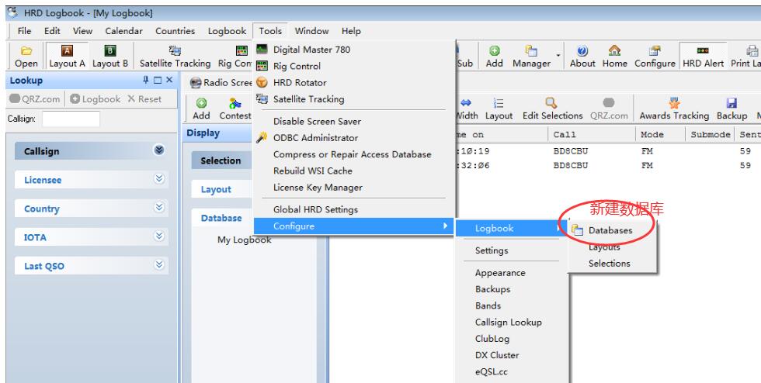761x383 pixels.
Task: Close the Lookup panel
Action: [x=169, y=80]
